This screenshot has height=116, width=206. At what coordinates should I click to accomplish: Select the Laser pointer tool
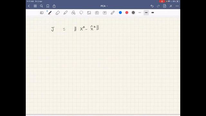click(x=113, y=13)
